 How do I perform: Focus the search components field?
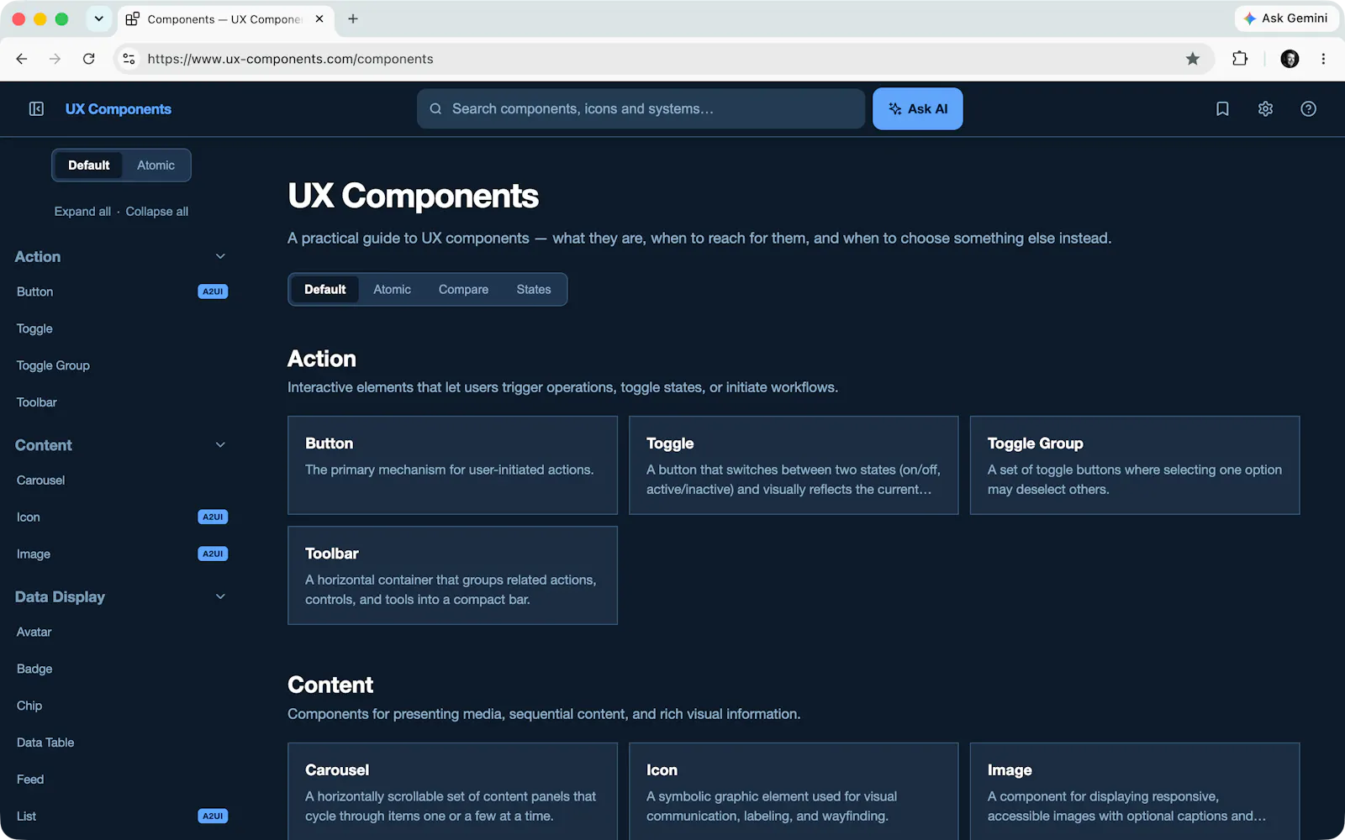click(x=641, y=109)
